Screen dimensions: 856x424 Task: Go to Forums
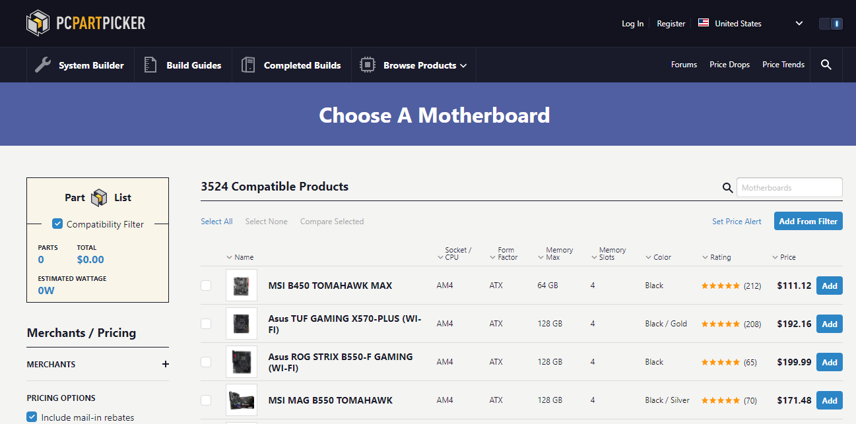(684, 65)
